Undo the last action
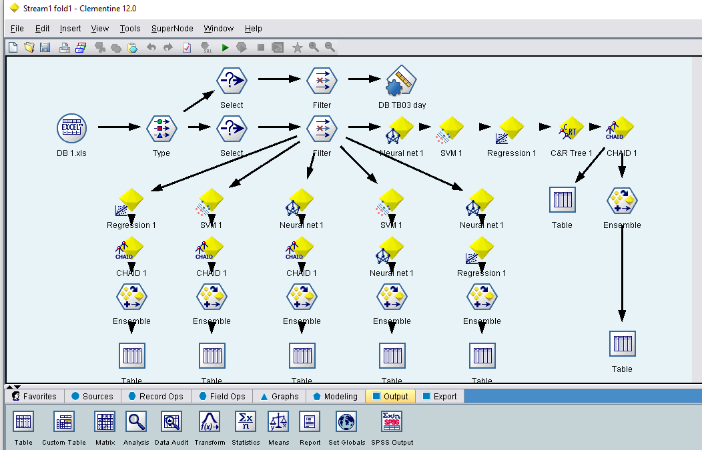Screen dimensions: 702x450 coord(151,47)
